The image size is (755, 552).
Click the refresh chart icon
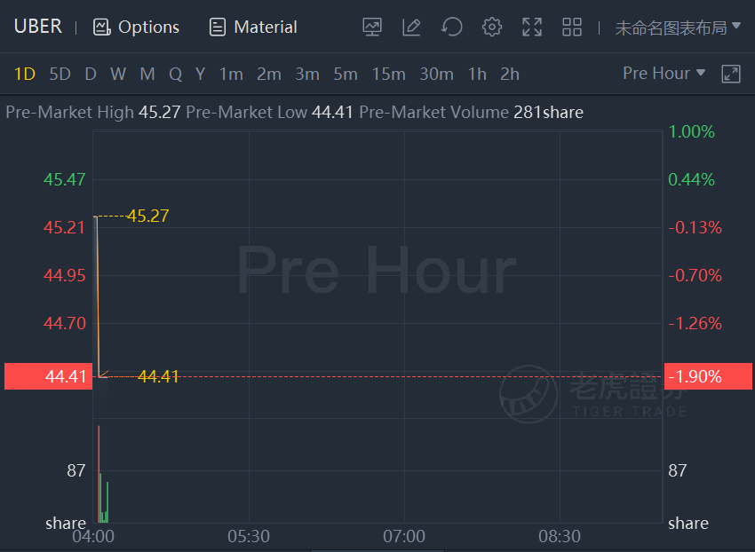click(451, 27)
